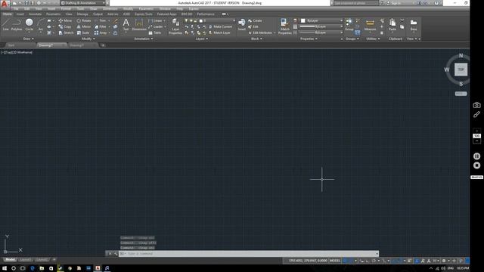
Task: Open the Insert ribbon tab
Action: point(20,14)
